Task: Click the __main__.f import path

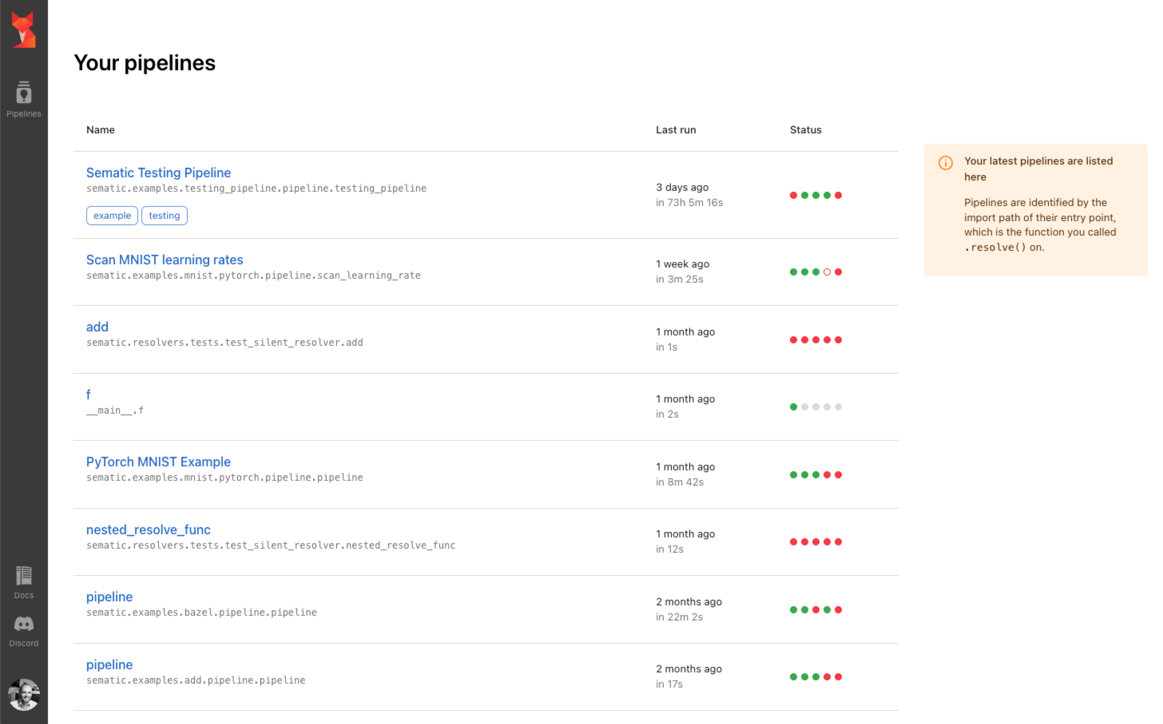Action: 115,410
